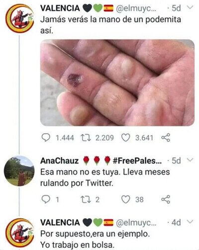199x250 pixels.
Task: Reply to the VALENCIA hand photo tweet
Action: (x=46, y=138)
